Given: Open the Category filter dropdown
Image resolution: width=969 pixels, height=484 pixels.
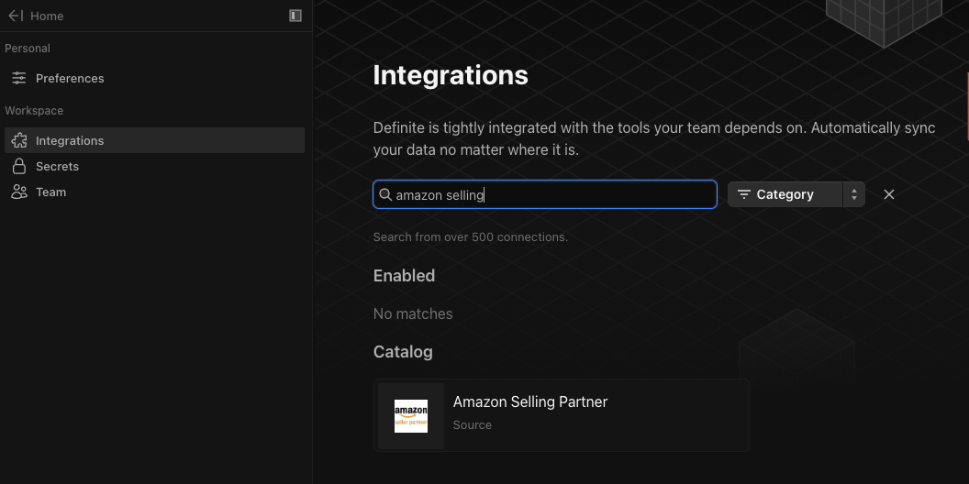Looking at the screenshot, I should point(796,194).
